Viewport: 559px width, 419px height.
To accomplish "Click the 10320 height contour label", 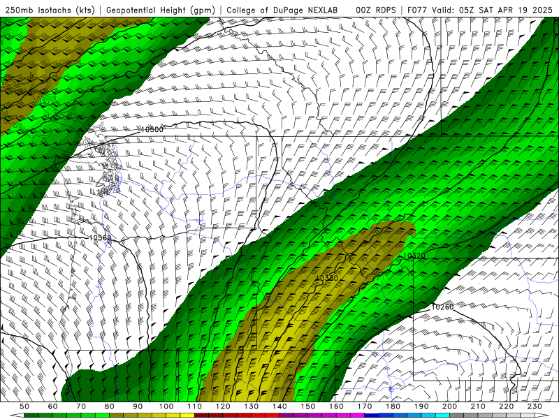I will point(414,256).
